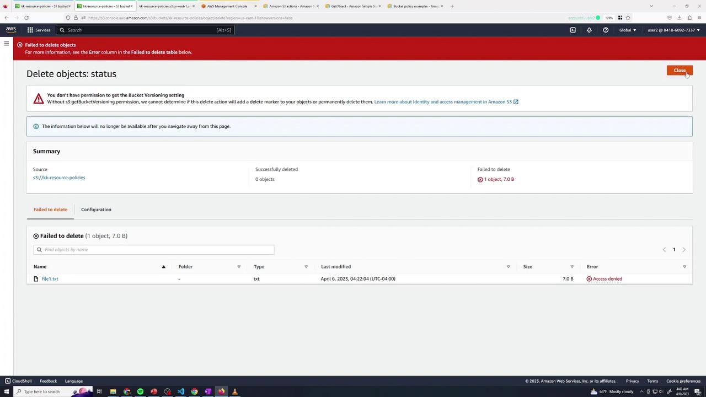Switch to the Bucket policy examples tab
This screenshot has height=397, width=706.
[x=414, y=6]
